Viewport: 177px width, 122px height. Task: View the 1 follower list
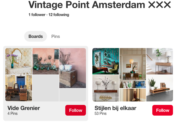click(x=37, y=15)
